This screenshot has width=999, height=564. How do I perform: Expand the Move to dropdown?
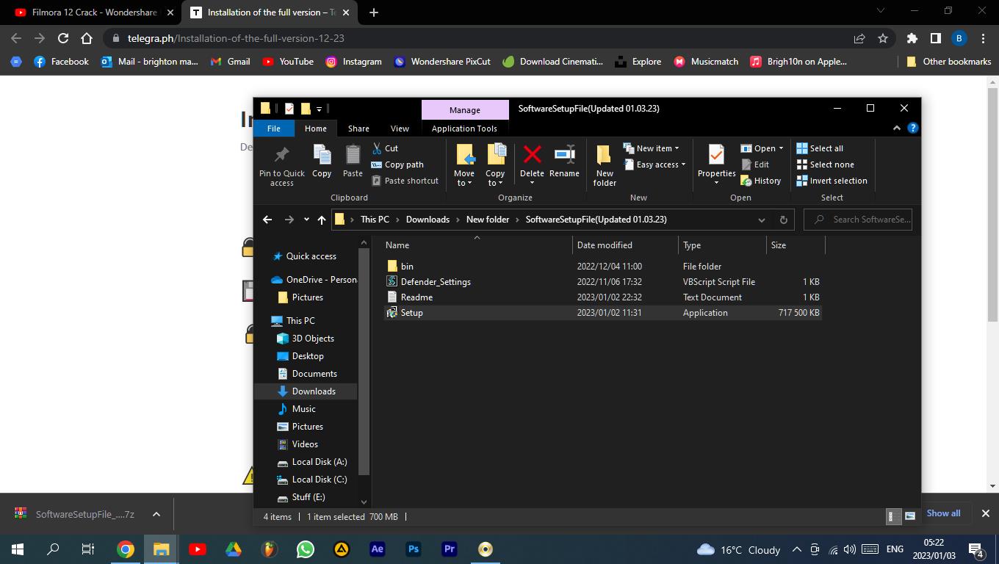click(x=464, y=183)
